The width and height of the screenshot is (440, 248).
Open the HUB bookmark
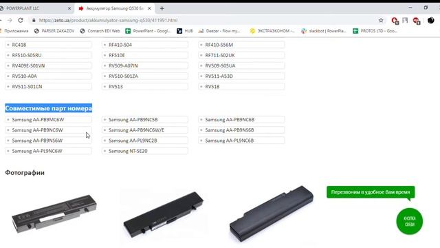[x=185, y=31]
